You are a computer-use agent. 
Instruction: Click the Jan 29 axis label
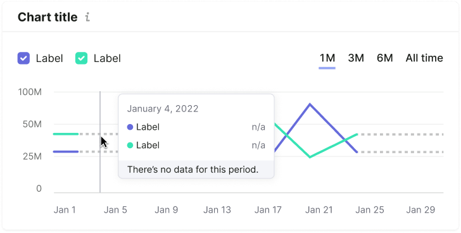(x=420, y=210)
